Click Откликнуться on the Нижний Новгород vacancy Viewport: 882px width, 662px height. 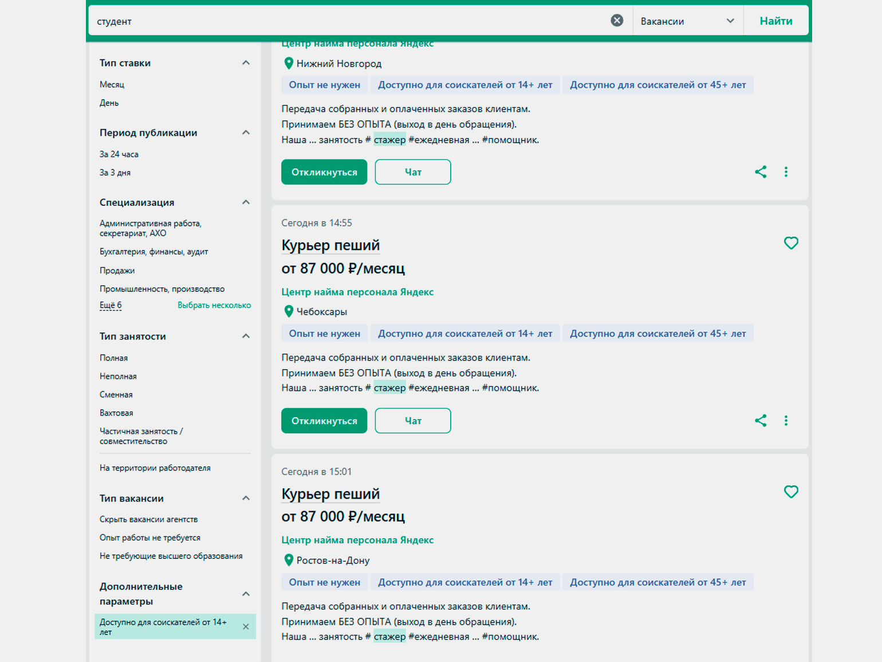click(x=324, y=172)
